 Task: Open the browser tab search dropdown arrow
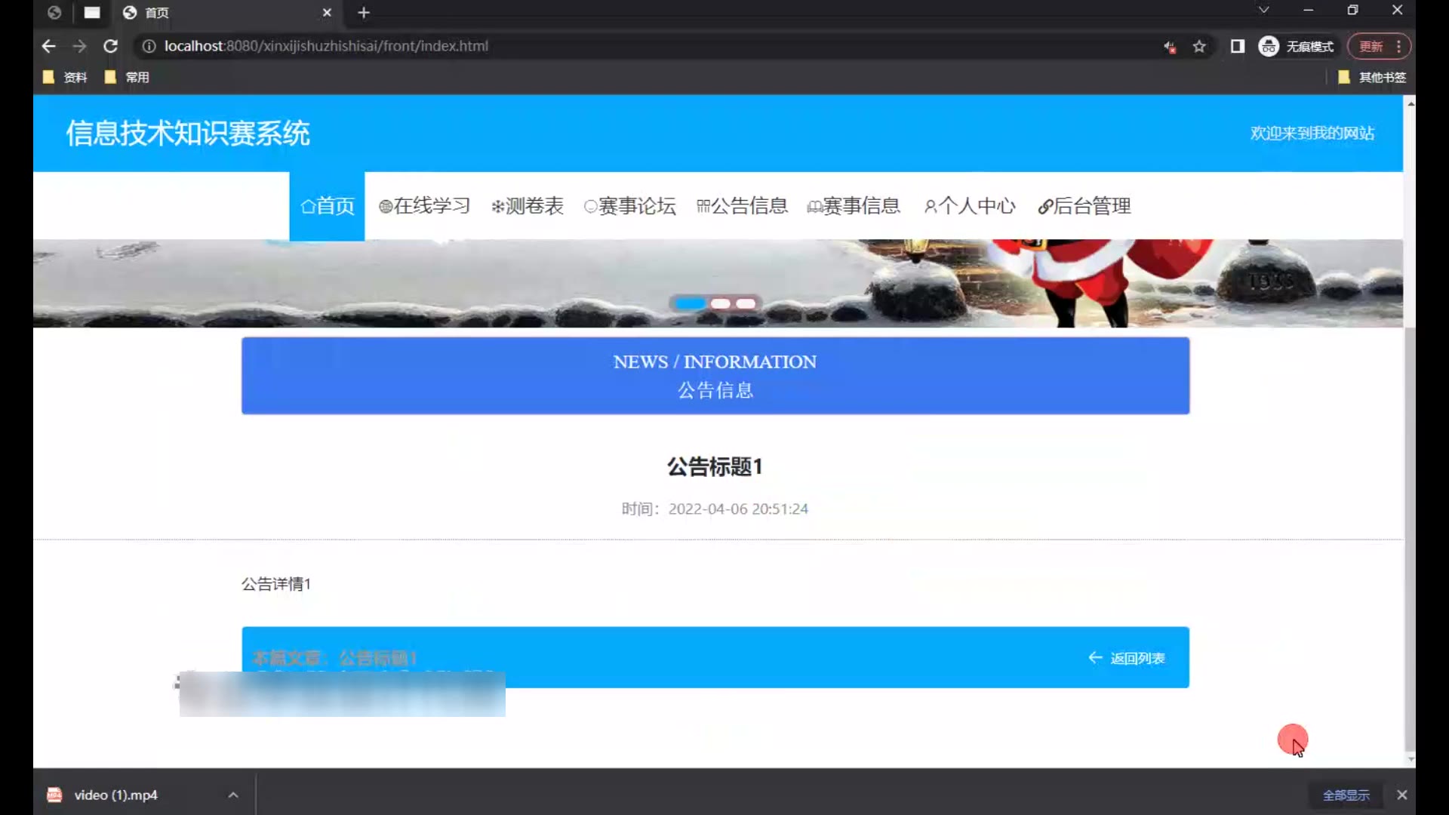tap(1263, 11)
